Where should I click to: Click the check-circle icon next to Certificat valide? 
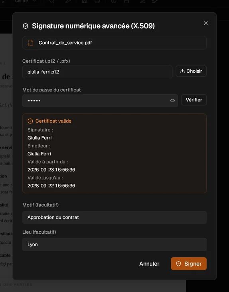click(x=30, y=121)
